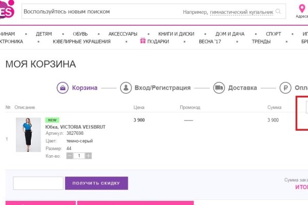Click the quantity number field
Screen dimensions: 308x205
point(79,155)
